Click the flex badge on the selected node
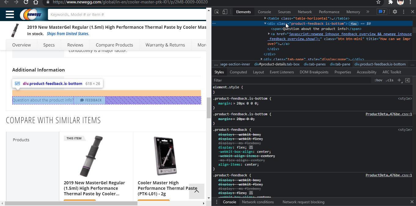The image size is (416, 206). 353,24
